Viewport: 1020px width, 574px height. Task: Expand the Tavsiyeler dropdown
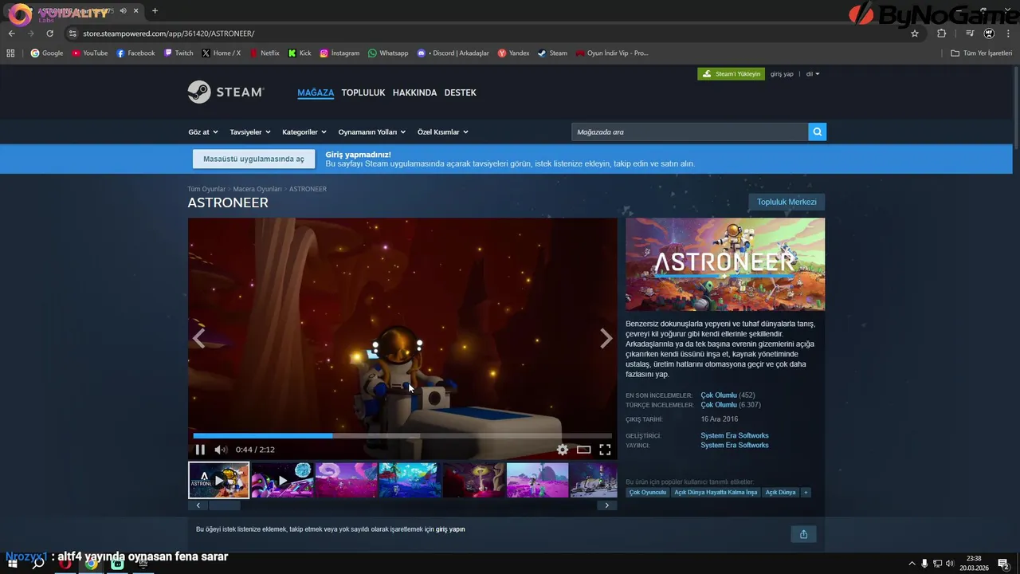click(x=250, y=132)
